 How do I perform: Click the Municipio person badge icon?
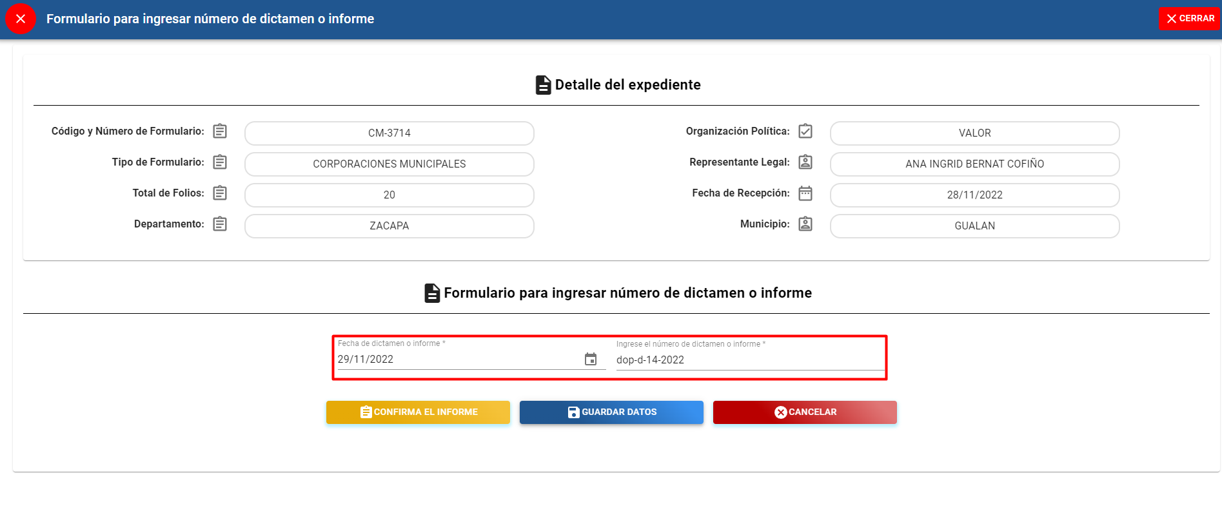(805, 224)
